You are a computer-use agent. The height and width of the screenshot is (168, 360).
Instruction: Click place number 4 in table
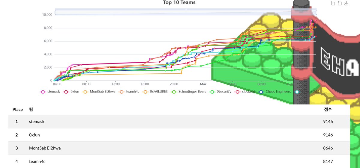pyautogui.click(x=17, y=161)
